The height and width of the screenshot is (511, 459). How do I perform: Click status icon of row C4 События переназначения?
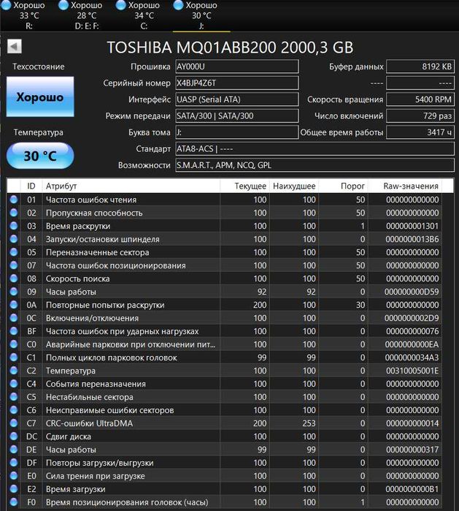pos(14,384)
